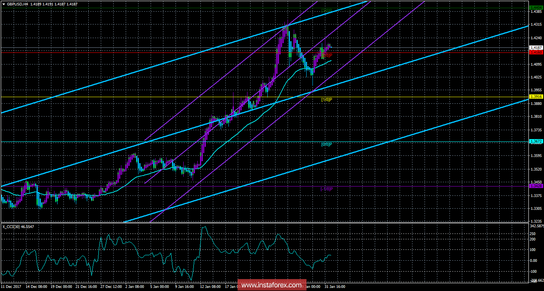Select the magenta 1.3428 price marker
This screenshot has width=544, height=291.
pyautogui.click(x=535, y=186)
